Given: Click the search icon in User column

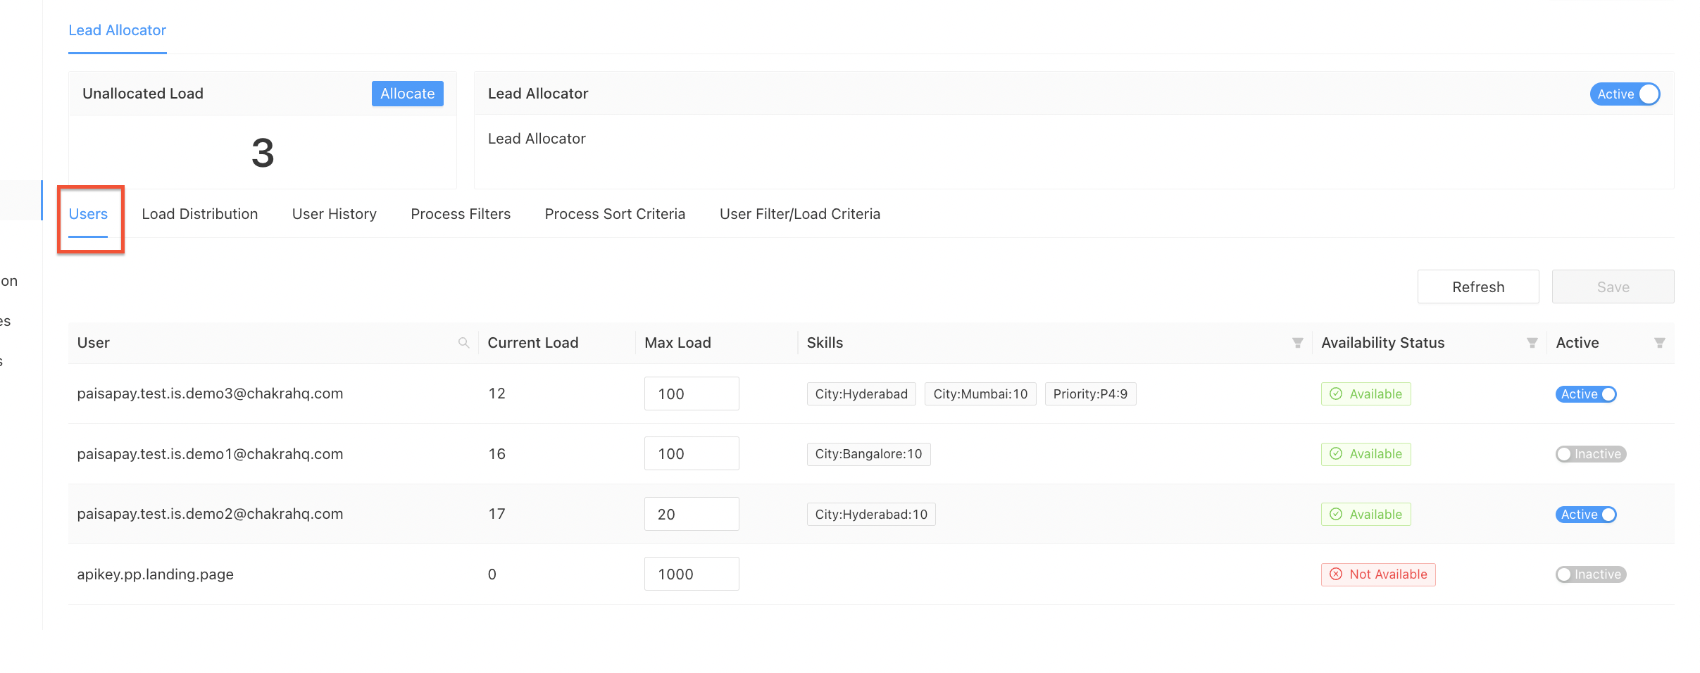Looking at the screenshot, I should (x=464, y=343).
